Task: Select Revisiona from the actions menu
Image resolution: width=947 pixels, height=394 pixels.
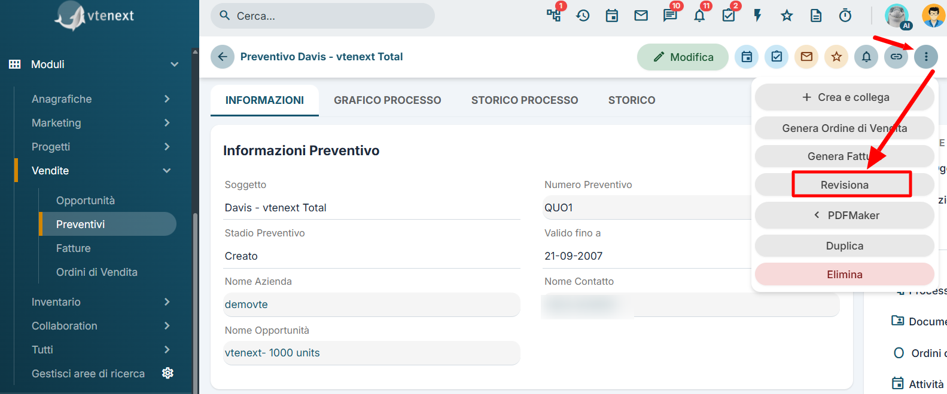Action: pos(845,185)
